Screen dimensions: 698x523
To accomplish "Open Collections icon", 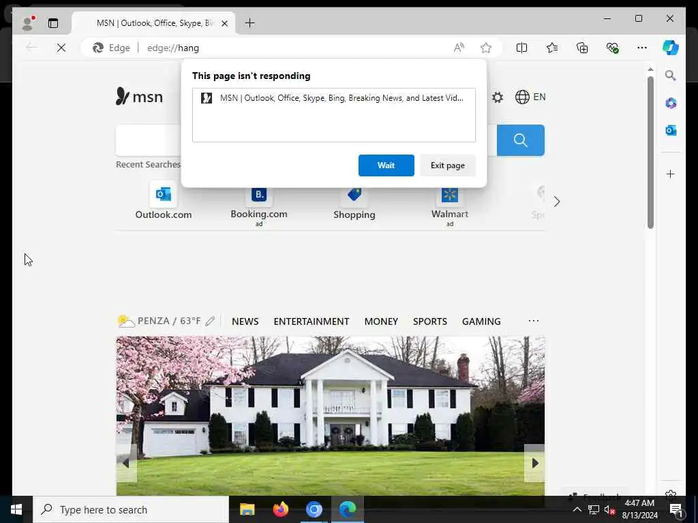I will point(582,48).
